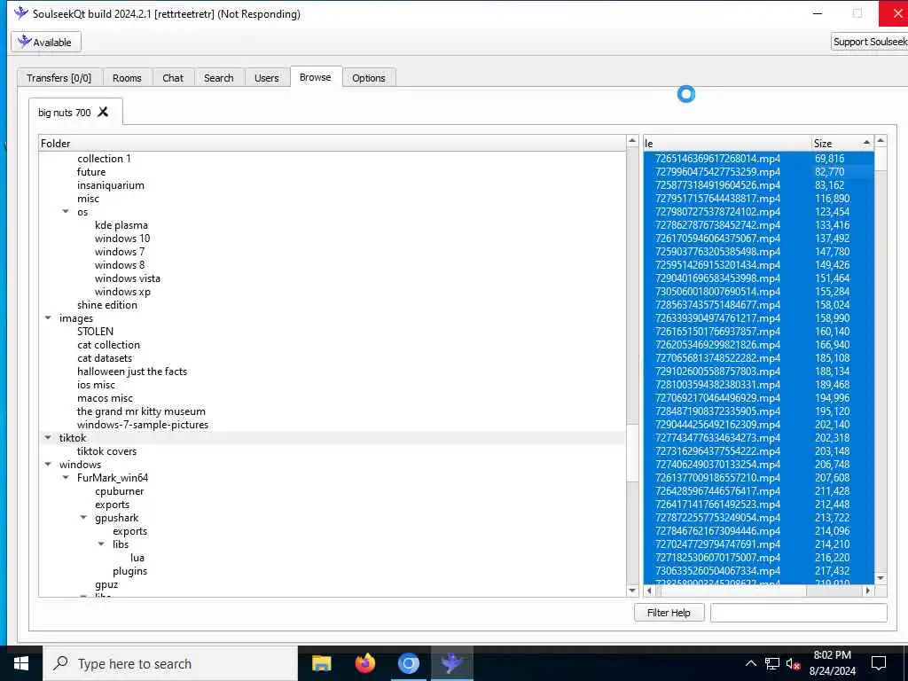Open the Filter Help button
Image resolution: width=908 pixels, height=681 pixels.
point(669,613)
